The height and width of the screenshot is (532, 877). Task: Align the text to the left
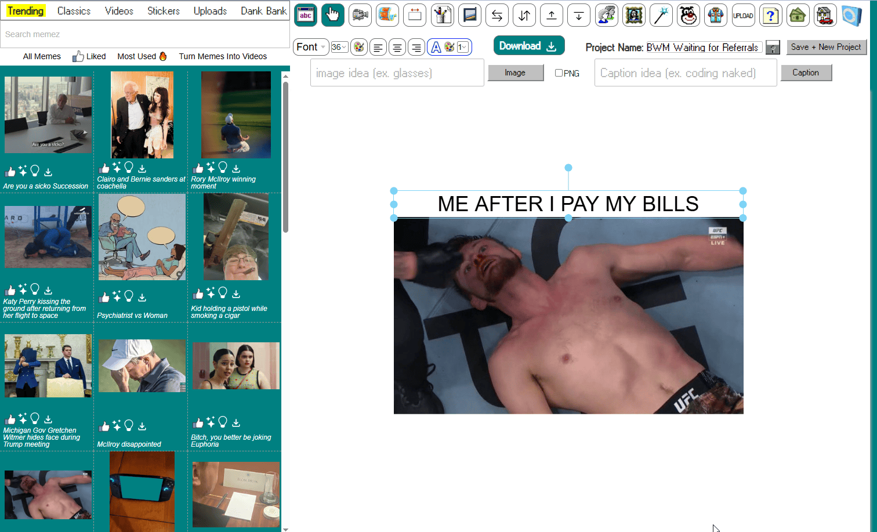point(378,47)
